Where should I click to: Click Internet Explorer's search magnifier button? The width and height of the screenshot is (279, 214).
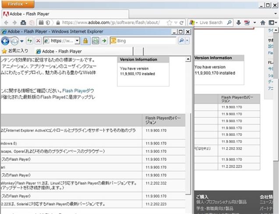[181, 41]
